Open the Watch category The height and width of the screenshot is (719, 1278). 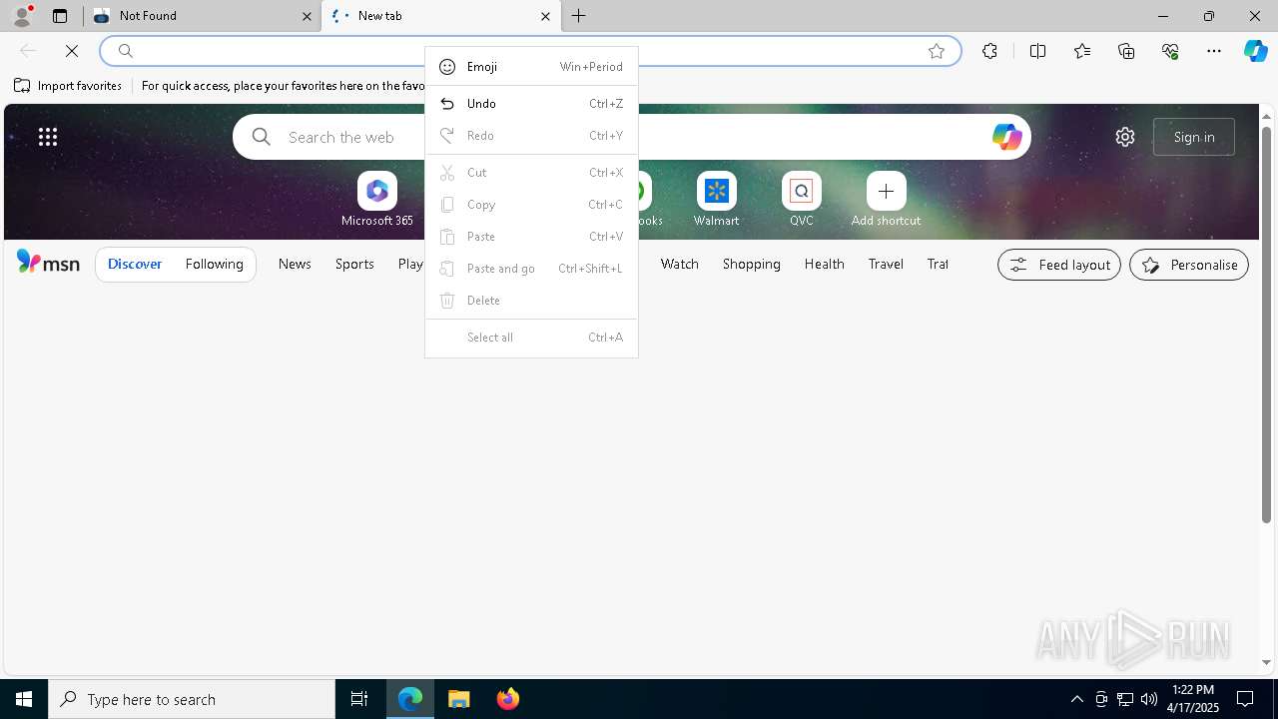(680, 264)
